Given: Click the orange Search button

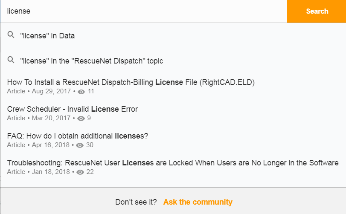Looking at the screenshot, I should tap(317, 11).
